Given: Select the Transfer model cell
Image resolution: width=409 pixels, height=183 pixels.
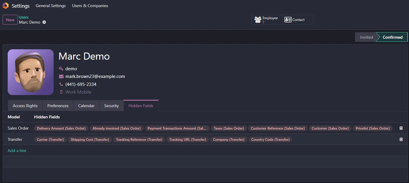Looking at the screenshot, I should (15, 139).
